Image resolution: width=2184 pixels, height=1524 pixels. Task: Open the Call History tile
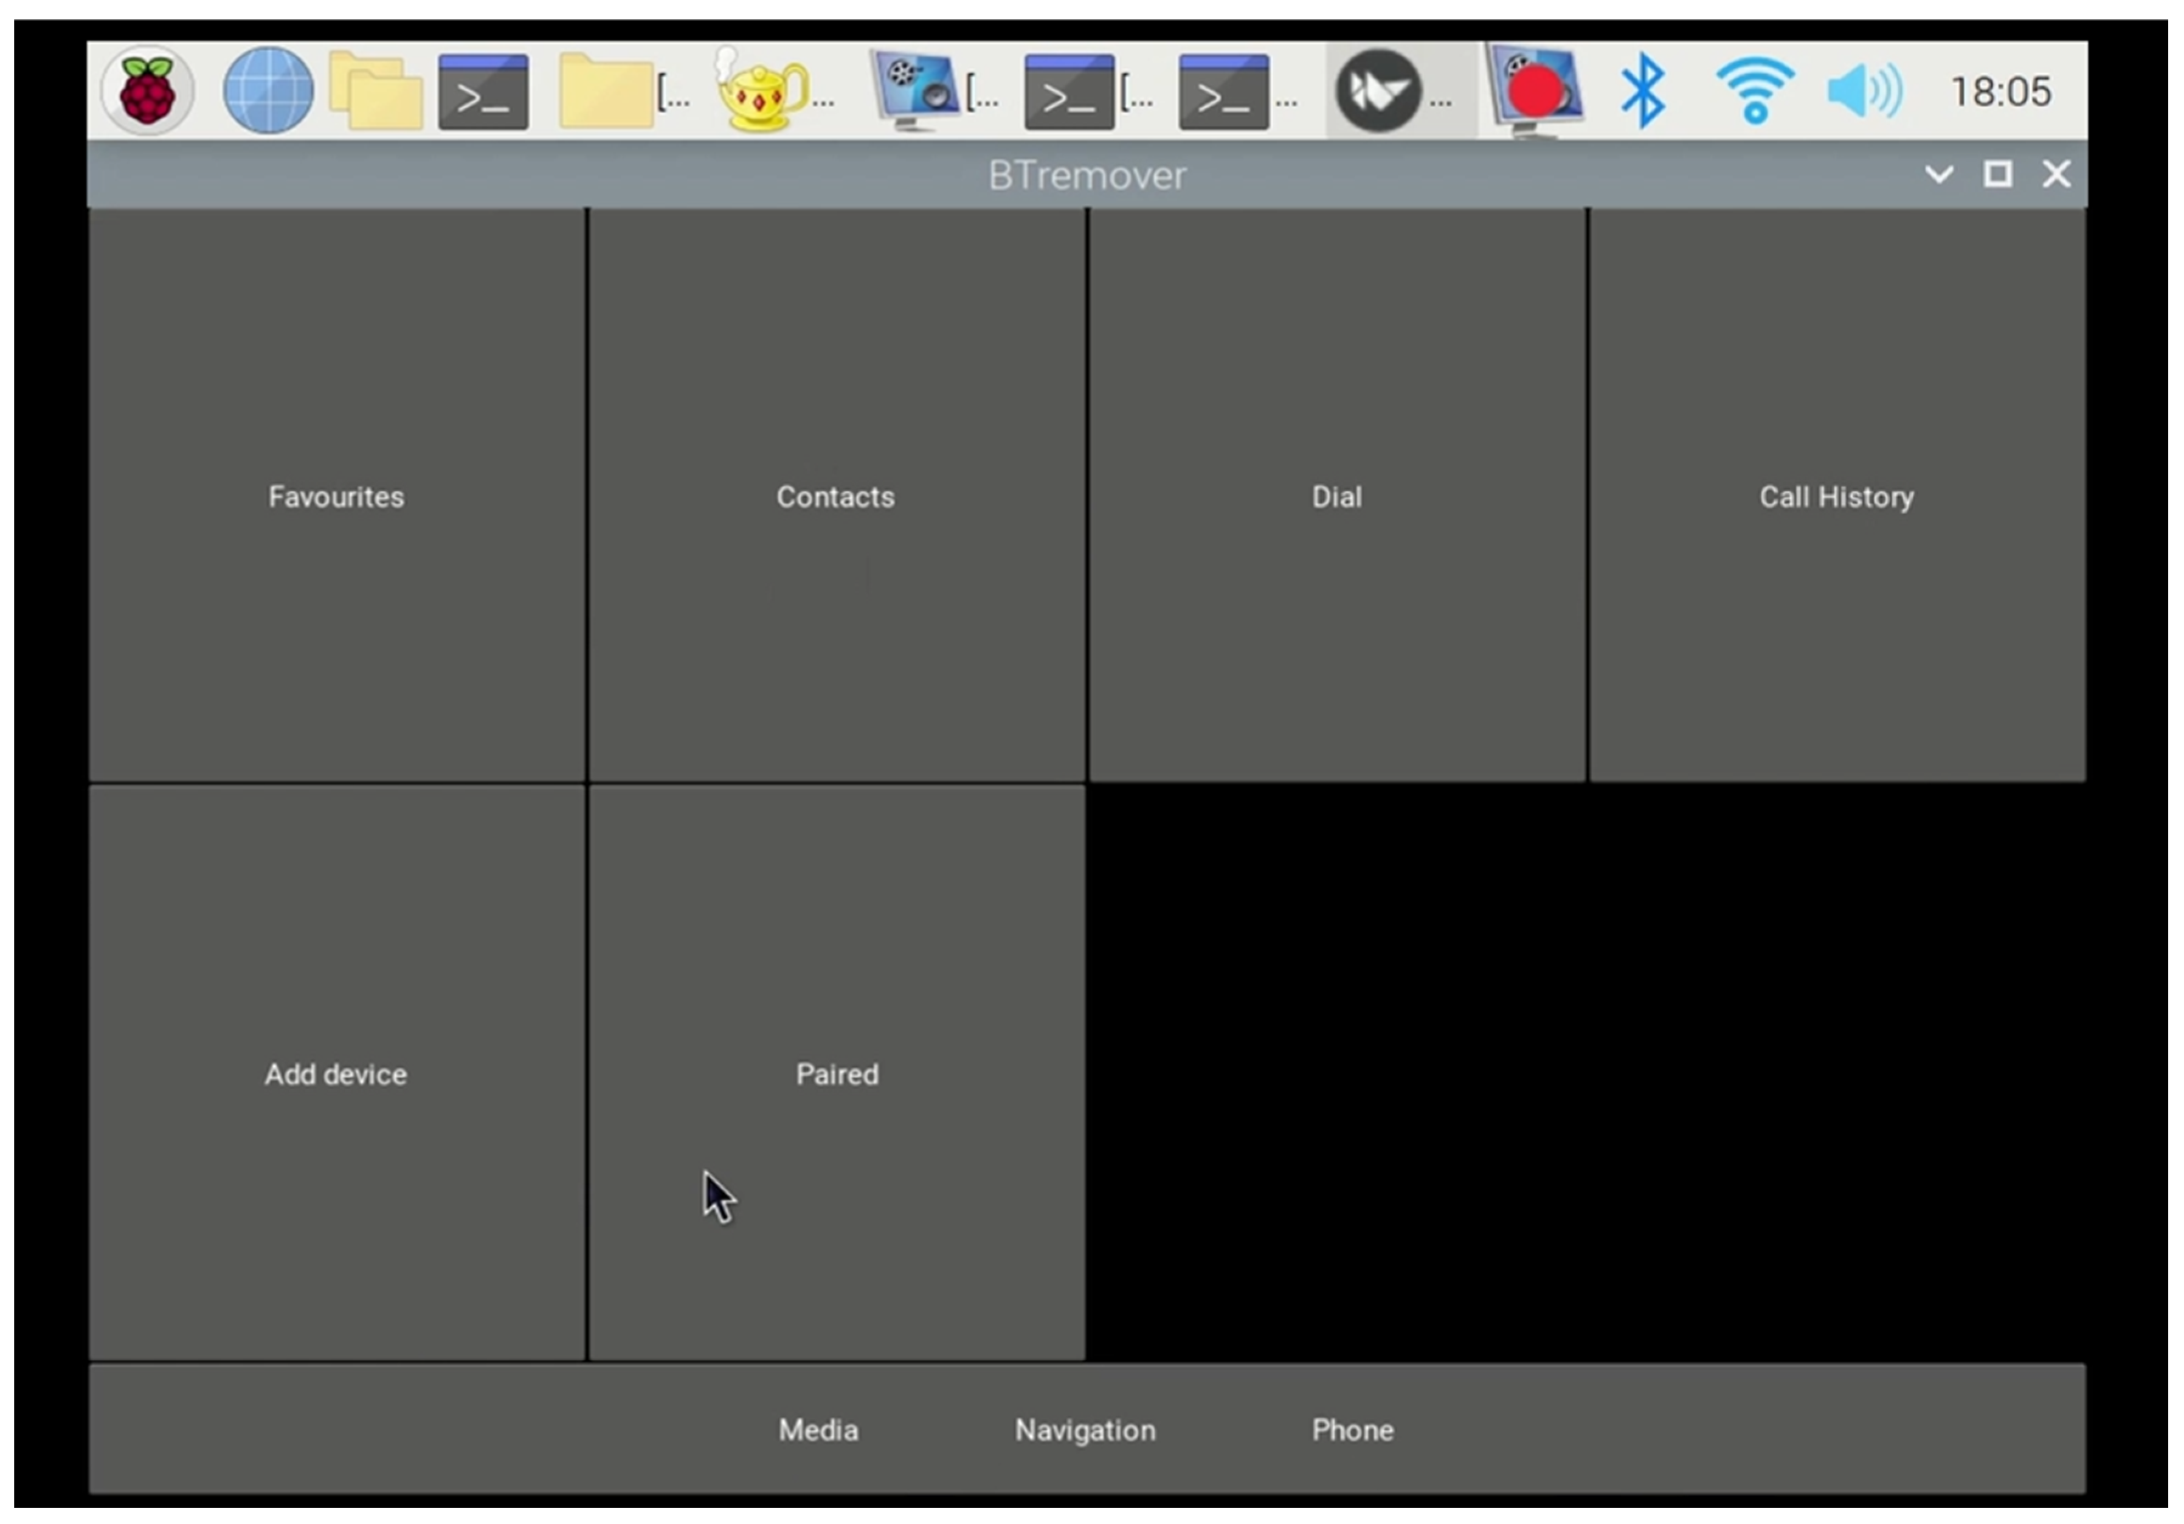(1836, 496)
